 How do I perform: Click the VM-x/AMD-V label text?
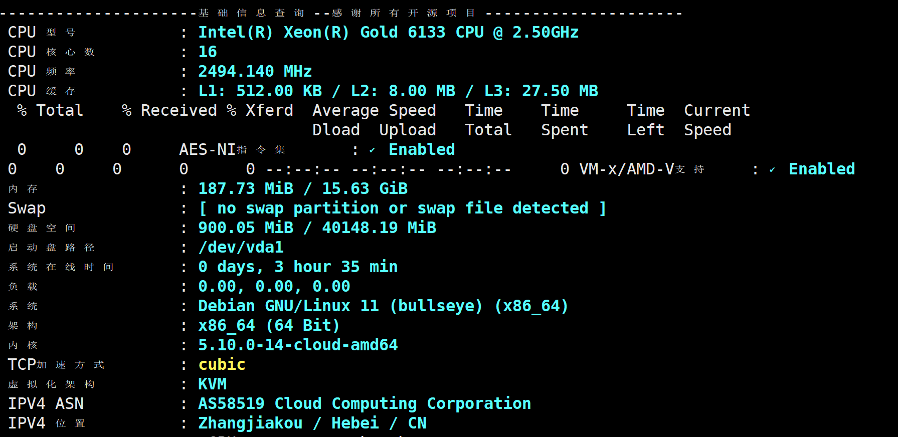point(642,169)
